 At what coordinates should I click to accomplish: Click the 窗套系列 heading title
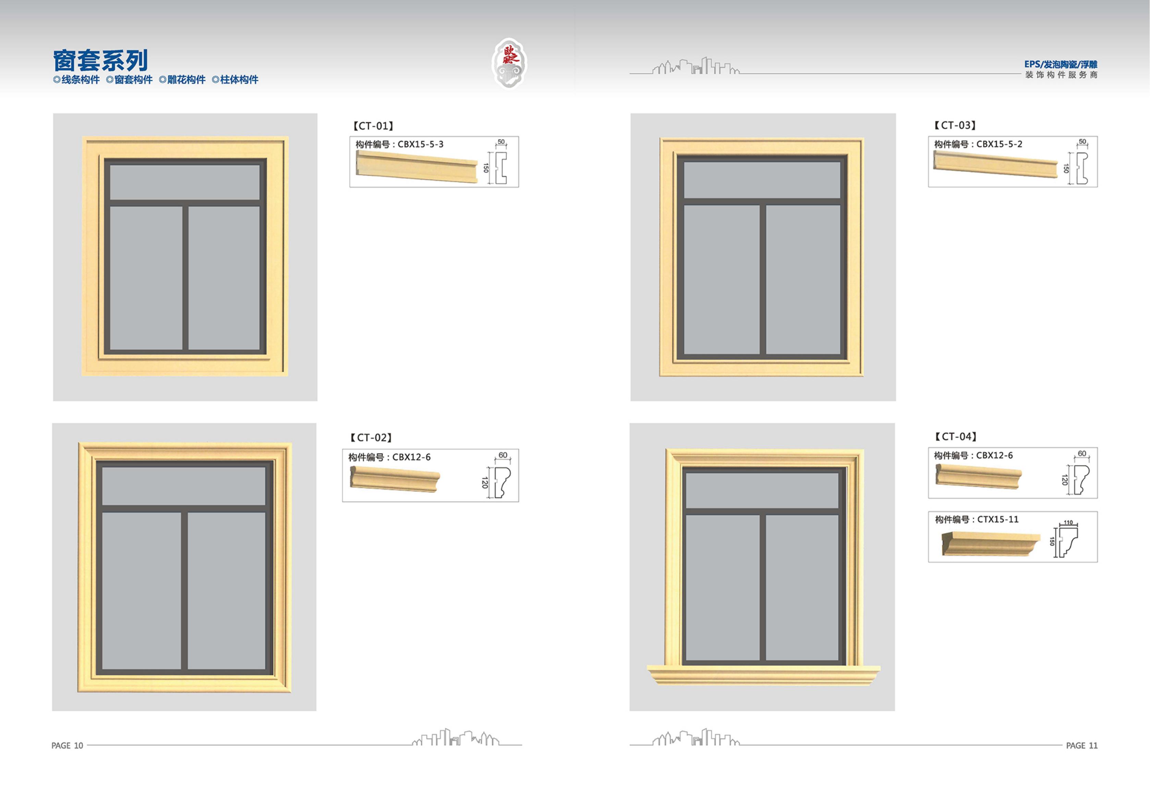(100, 60)
